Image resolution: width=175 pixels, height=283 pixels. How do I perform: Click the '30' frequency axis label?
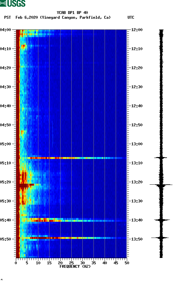(82, 263)
